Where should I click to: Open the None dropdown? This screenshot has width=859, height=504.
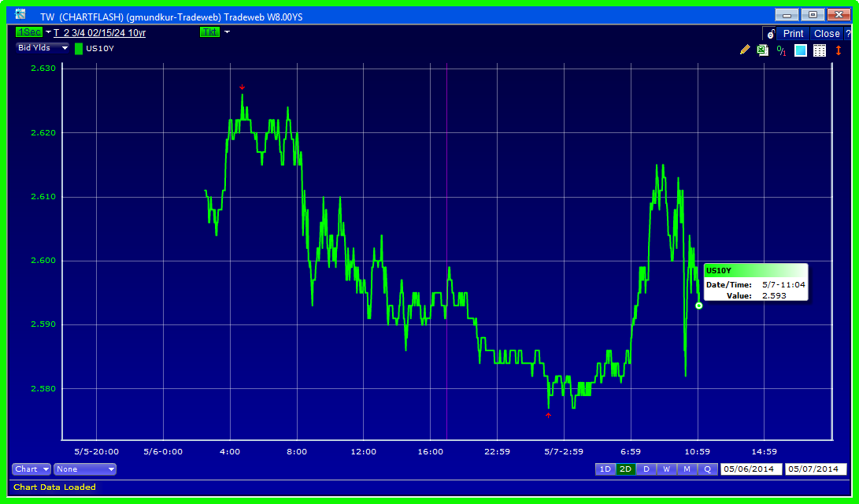click(x=85, y=469)
